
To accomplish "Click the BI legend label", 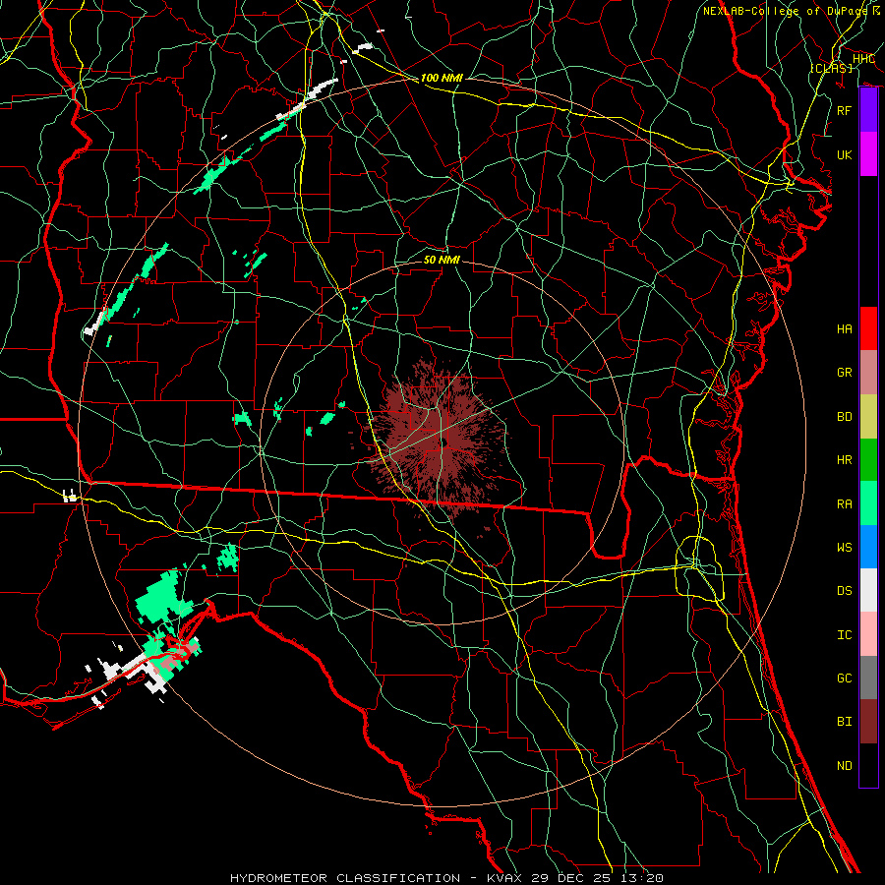I will [x=845, y=722].
